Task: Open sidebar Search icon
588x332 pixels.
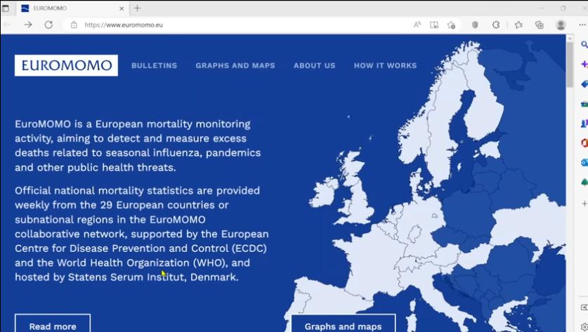Action: point(584,45)
